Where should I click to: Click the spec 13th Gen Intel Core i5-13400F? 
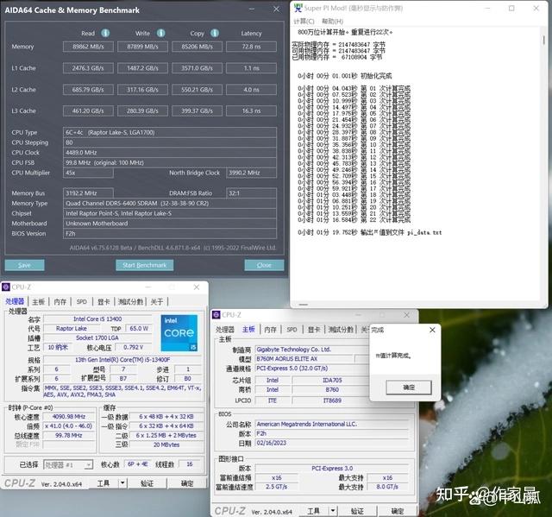click(x=122, y=360)
